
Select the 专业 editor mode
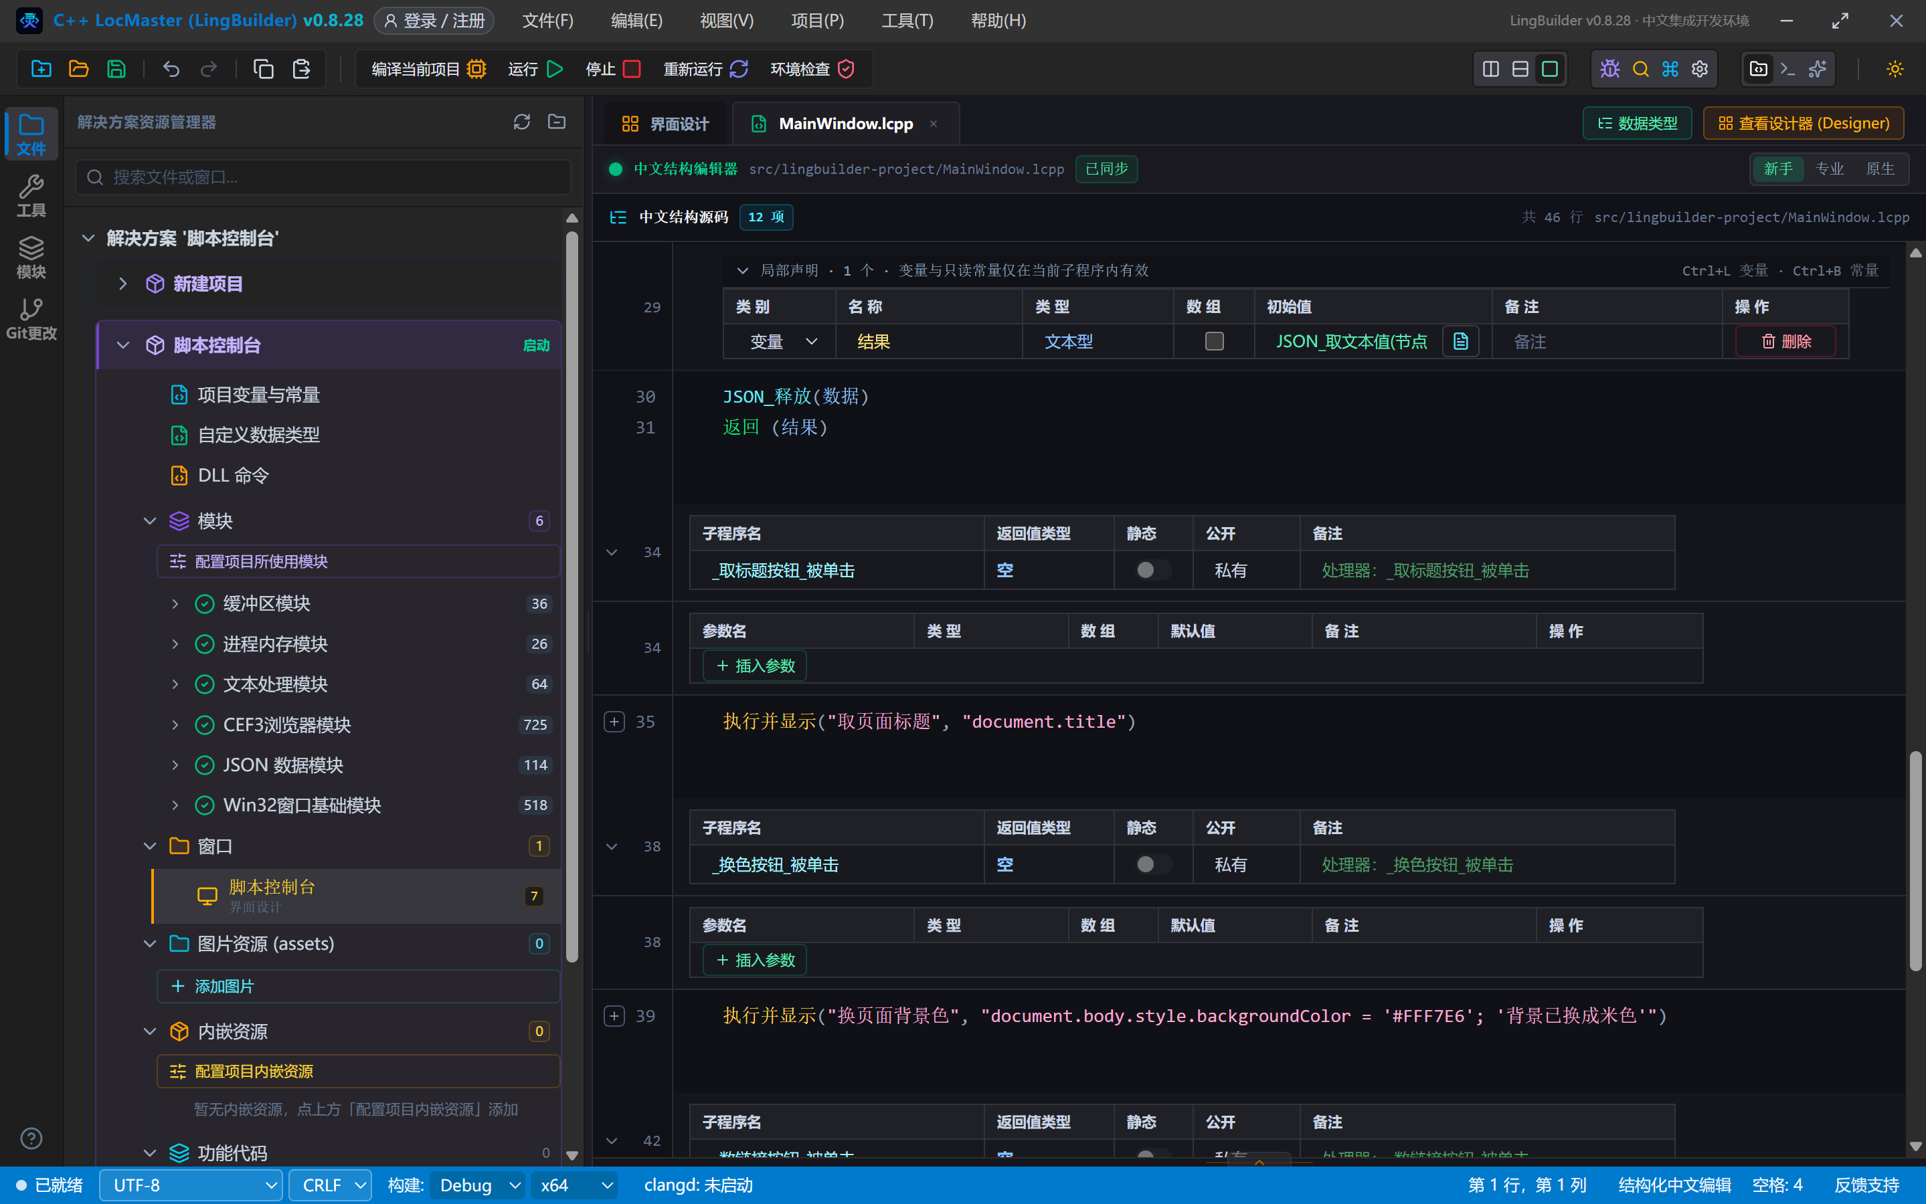point(1829,169)
